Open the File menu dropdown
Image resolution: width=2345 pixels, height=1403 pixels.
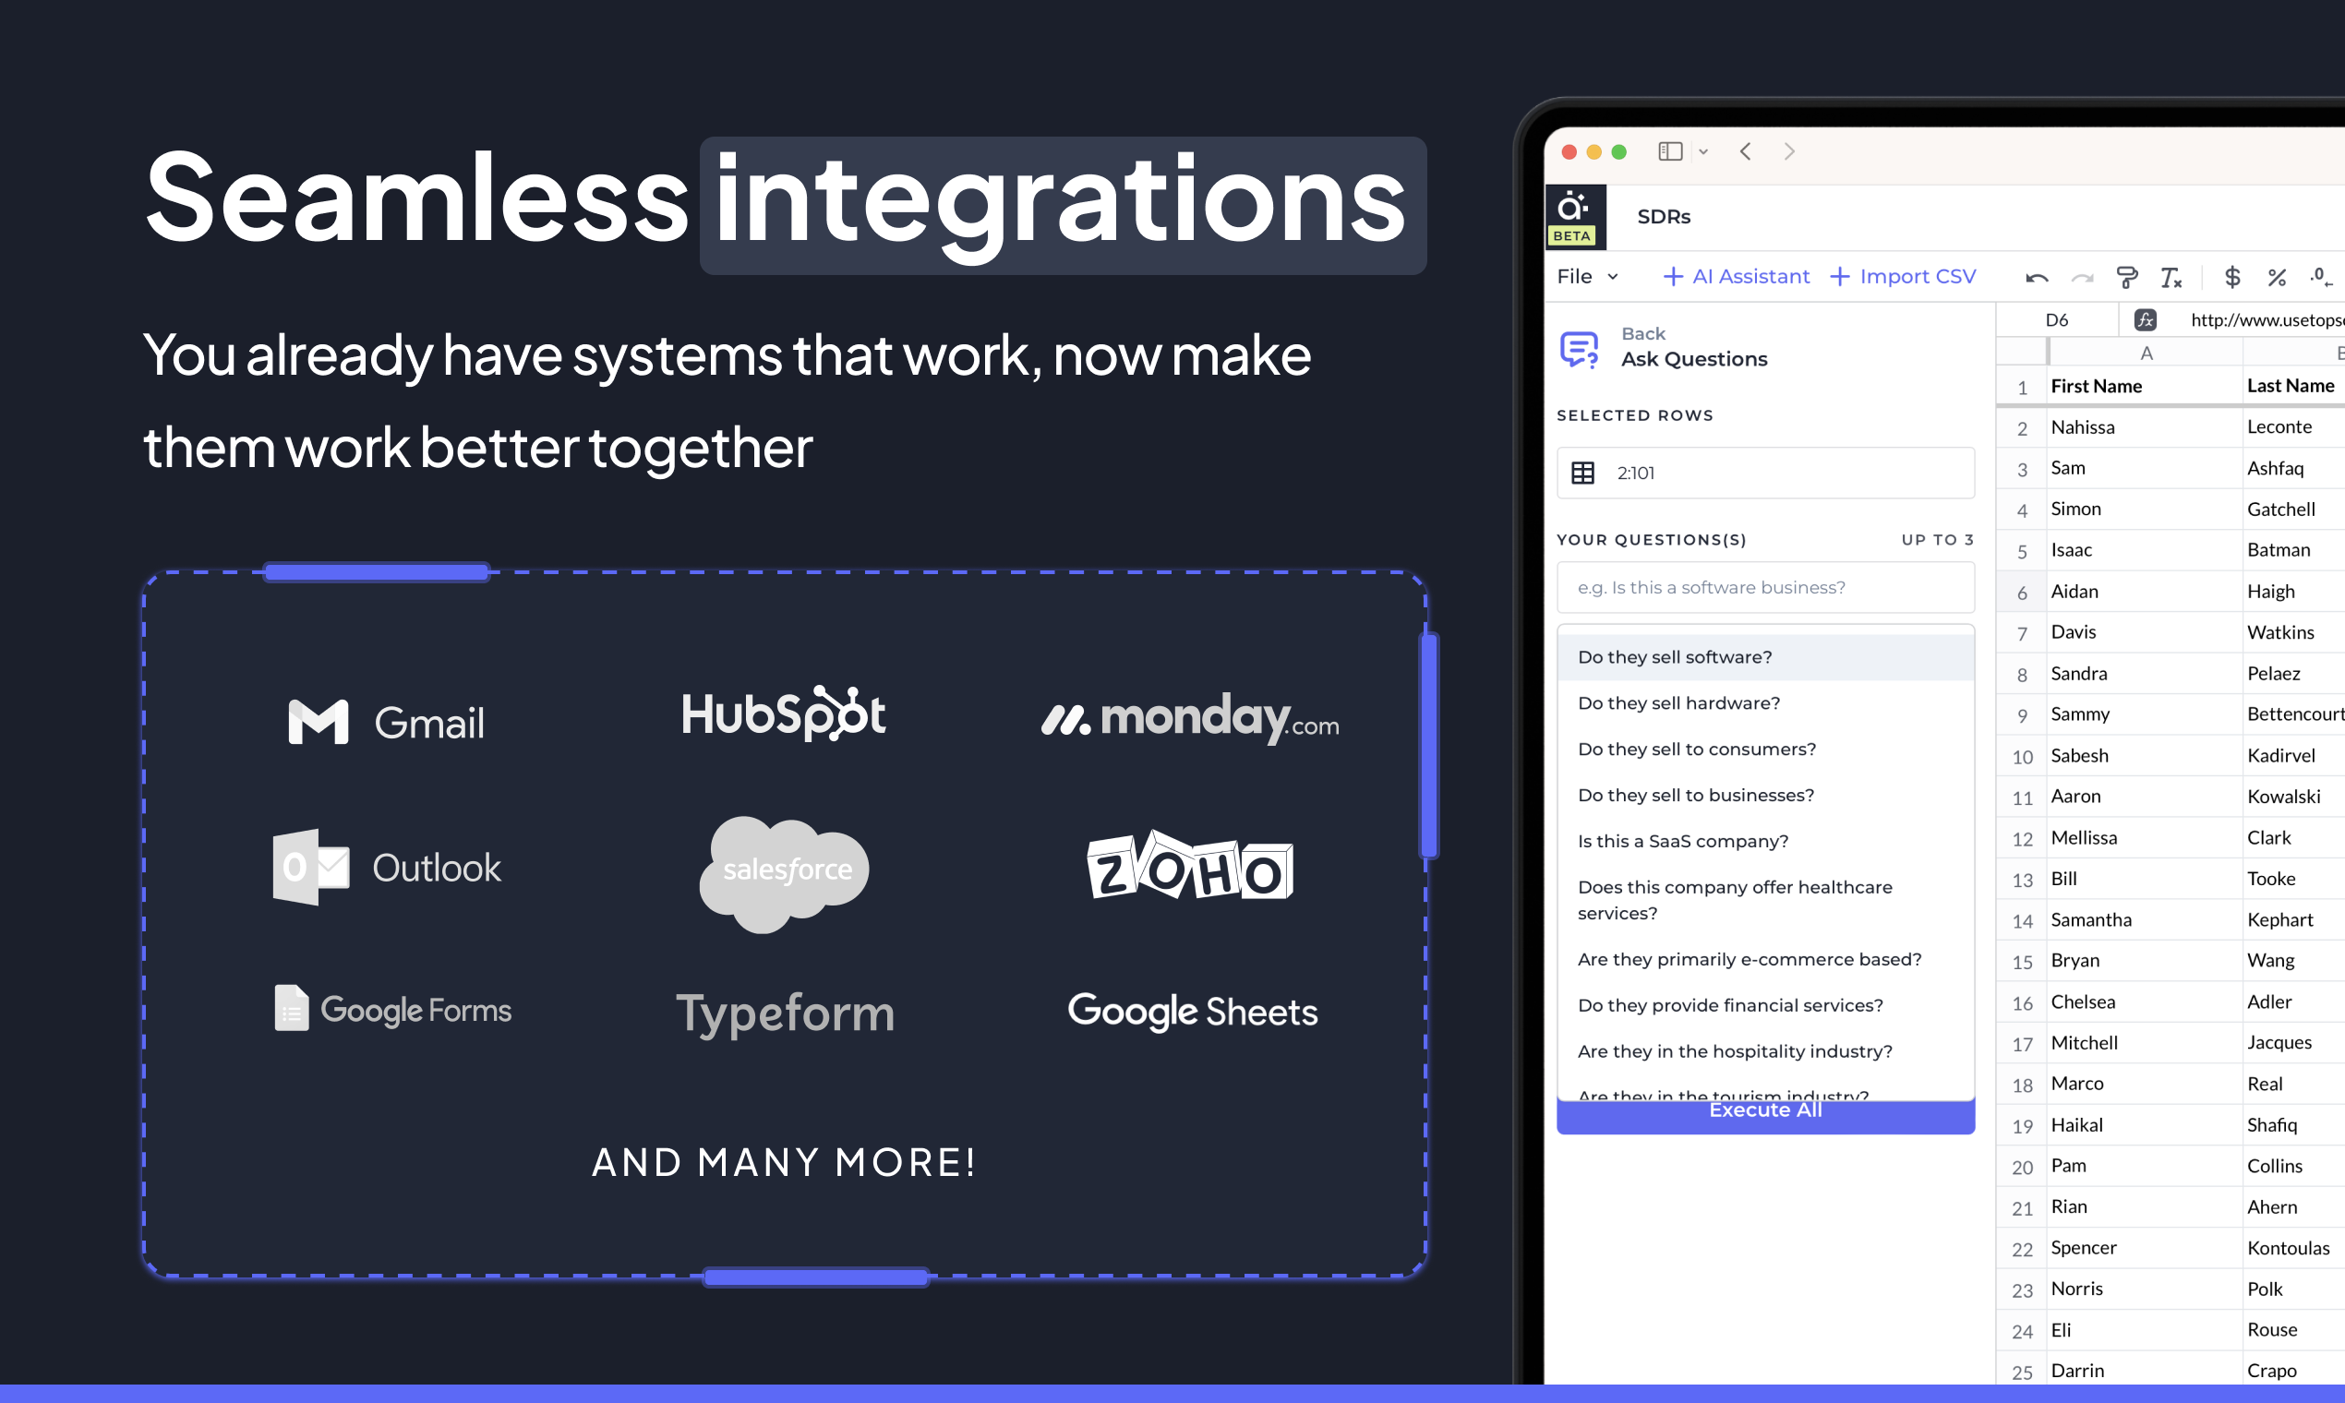(x=1588, y=276)
